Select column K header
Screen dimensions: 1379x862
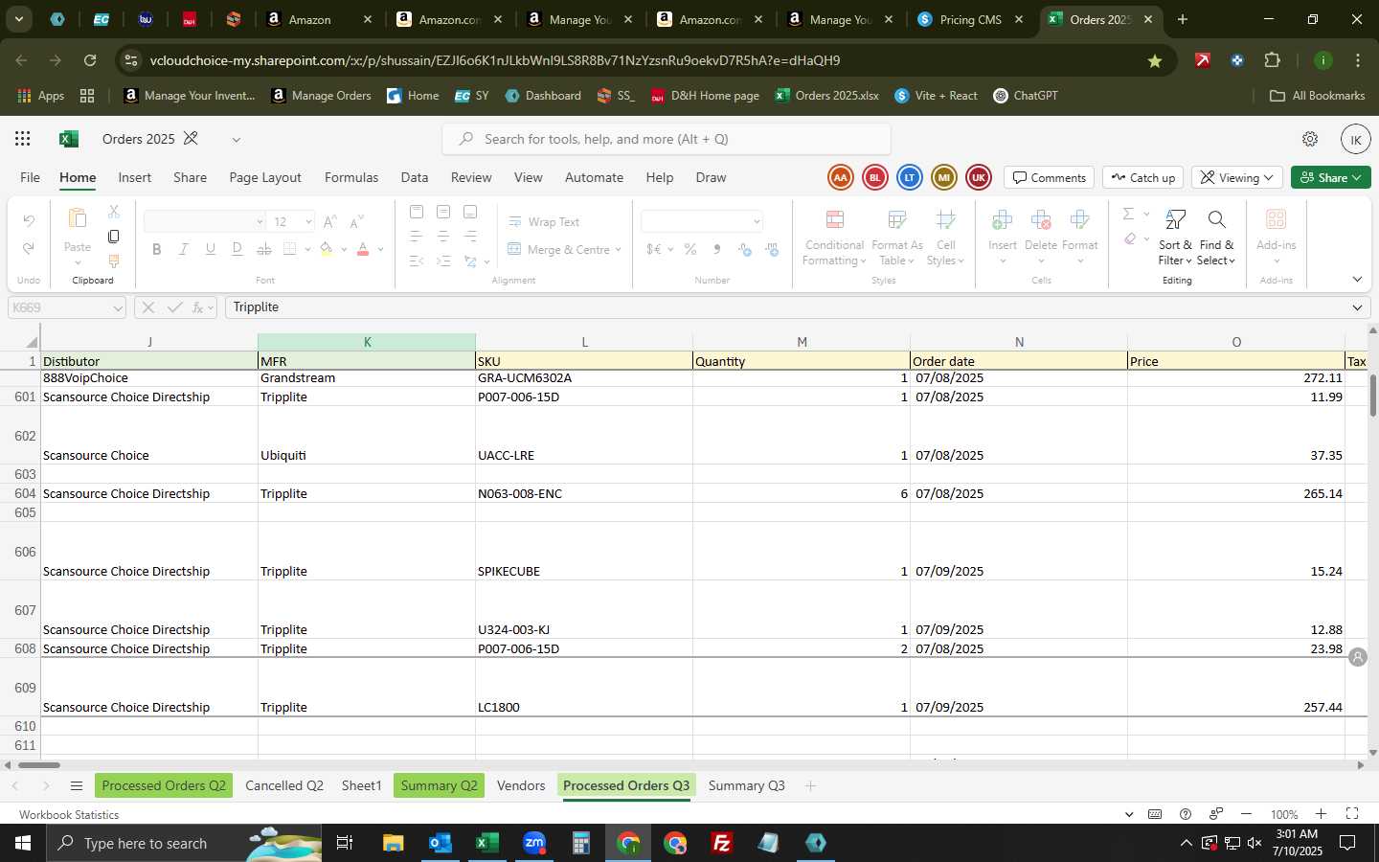[367, 342]
